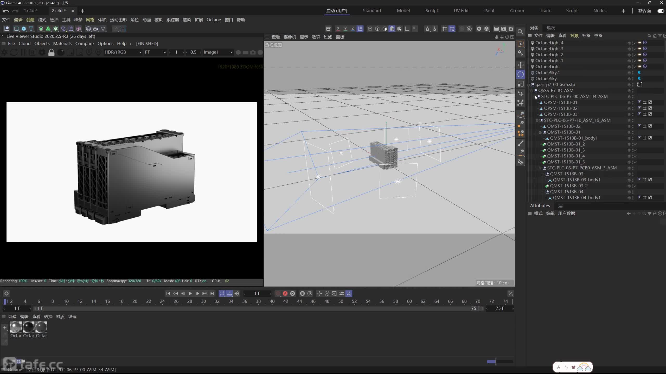Open the Image1 render pass dropdown
Image resolution: width=666 pixels, height=374 pixels.
[x=218, y=52]
